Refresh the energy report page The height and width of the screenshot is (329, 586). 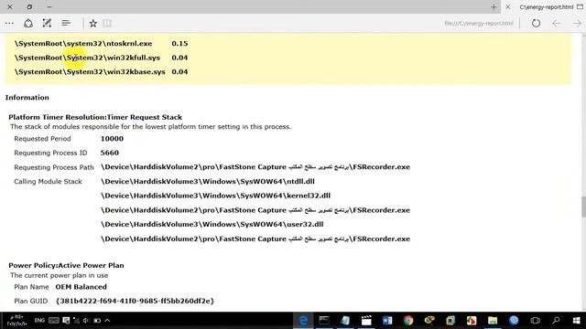536,23
